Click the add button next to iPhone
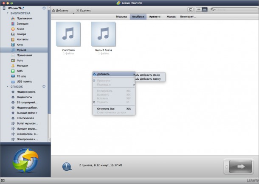The height and width of the screenshot is (184, 259). pyautogui.click(x=44, y=8)
